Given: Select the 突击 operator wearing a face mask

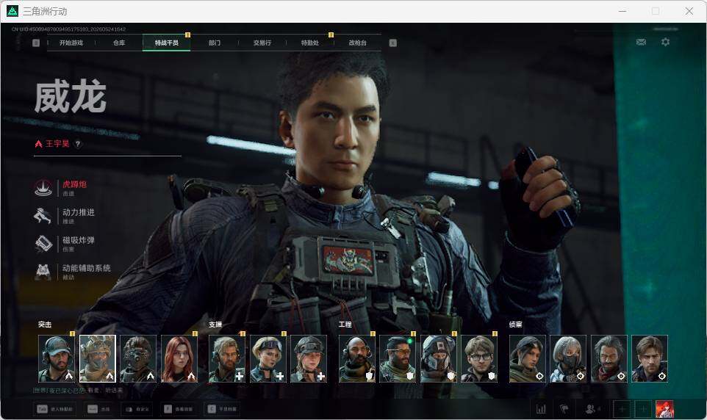Looking at the screenshot, I should 138,359.
